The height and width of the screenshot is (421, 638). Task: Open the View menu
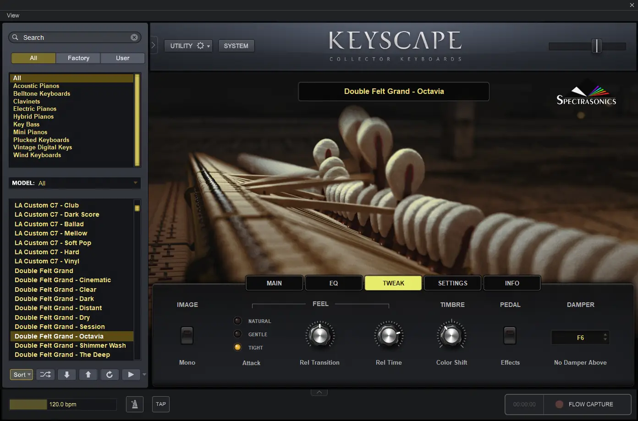pos(13,15)
